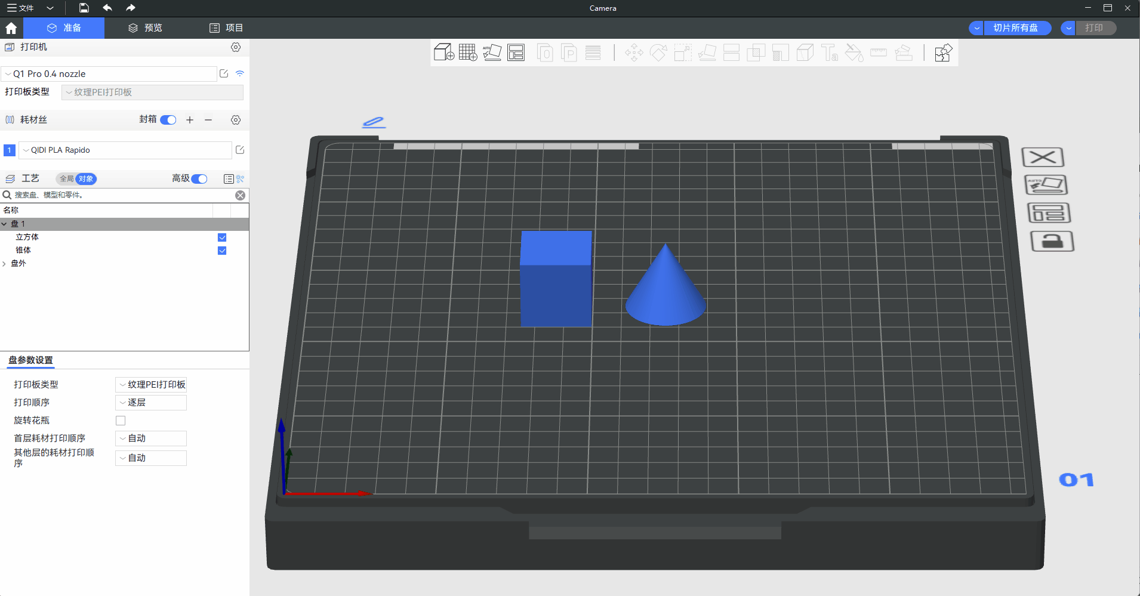Image resolution: width=1140 pixels, height=596 pixels.
Task: Open printer settings gear icon
Action: (236, 47)
